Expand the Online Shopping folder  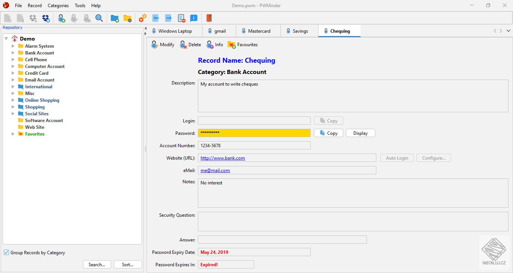coord(13,100)
